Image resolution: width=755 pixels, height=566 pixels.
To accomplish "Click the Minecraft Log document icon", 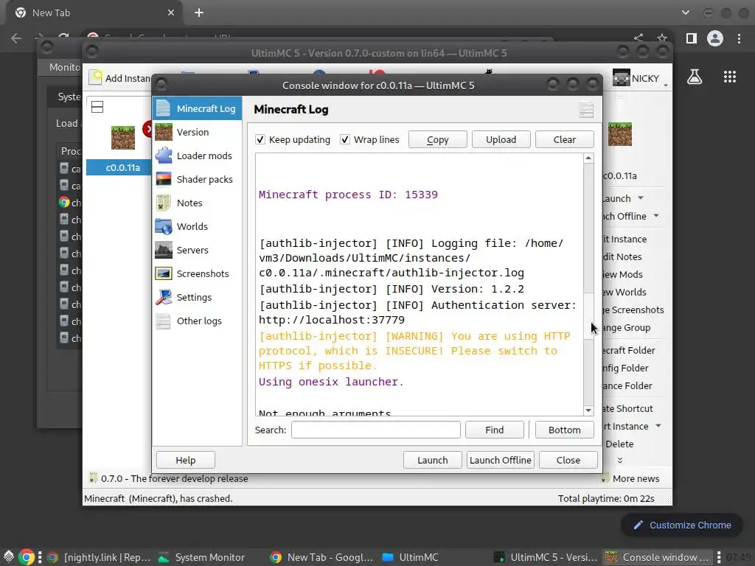I will 164,108.
